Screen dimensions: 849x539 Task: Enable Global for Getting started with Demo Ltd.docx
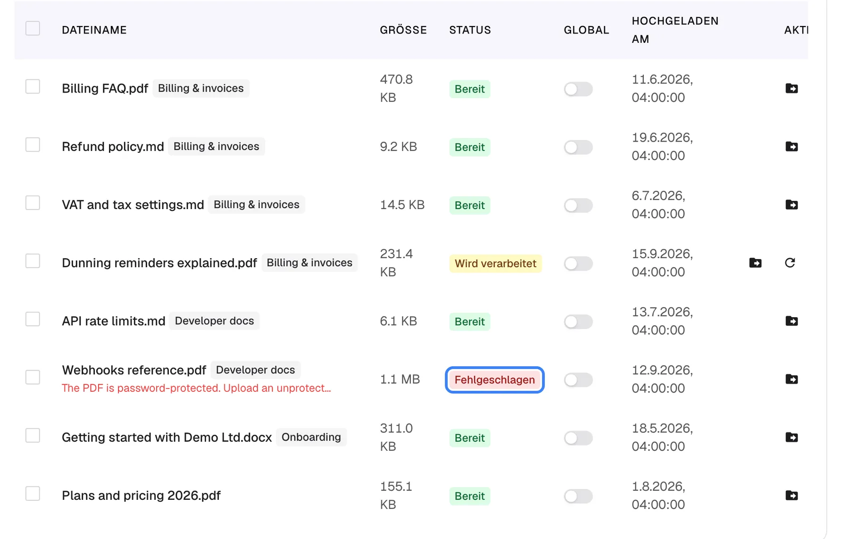(x=578, y=438)
